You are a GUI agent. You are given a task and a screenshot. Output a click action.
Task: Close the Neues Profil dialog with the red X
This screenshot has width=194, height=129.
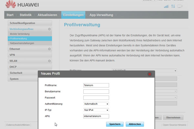150,74
